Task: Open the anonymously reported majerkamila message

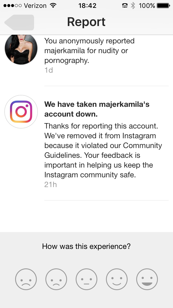Action: [89, 51]
